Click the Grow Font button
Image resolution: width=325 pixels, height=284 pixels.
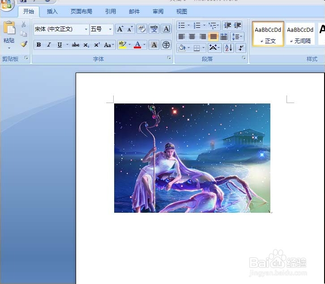point(120,29)
